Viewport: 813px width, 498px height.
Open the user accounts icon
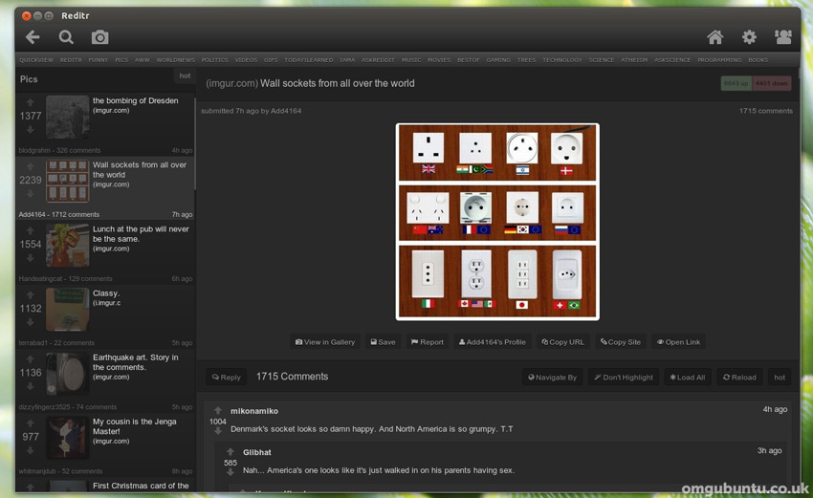click(x=783, y=37)
